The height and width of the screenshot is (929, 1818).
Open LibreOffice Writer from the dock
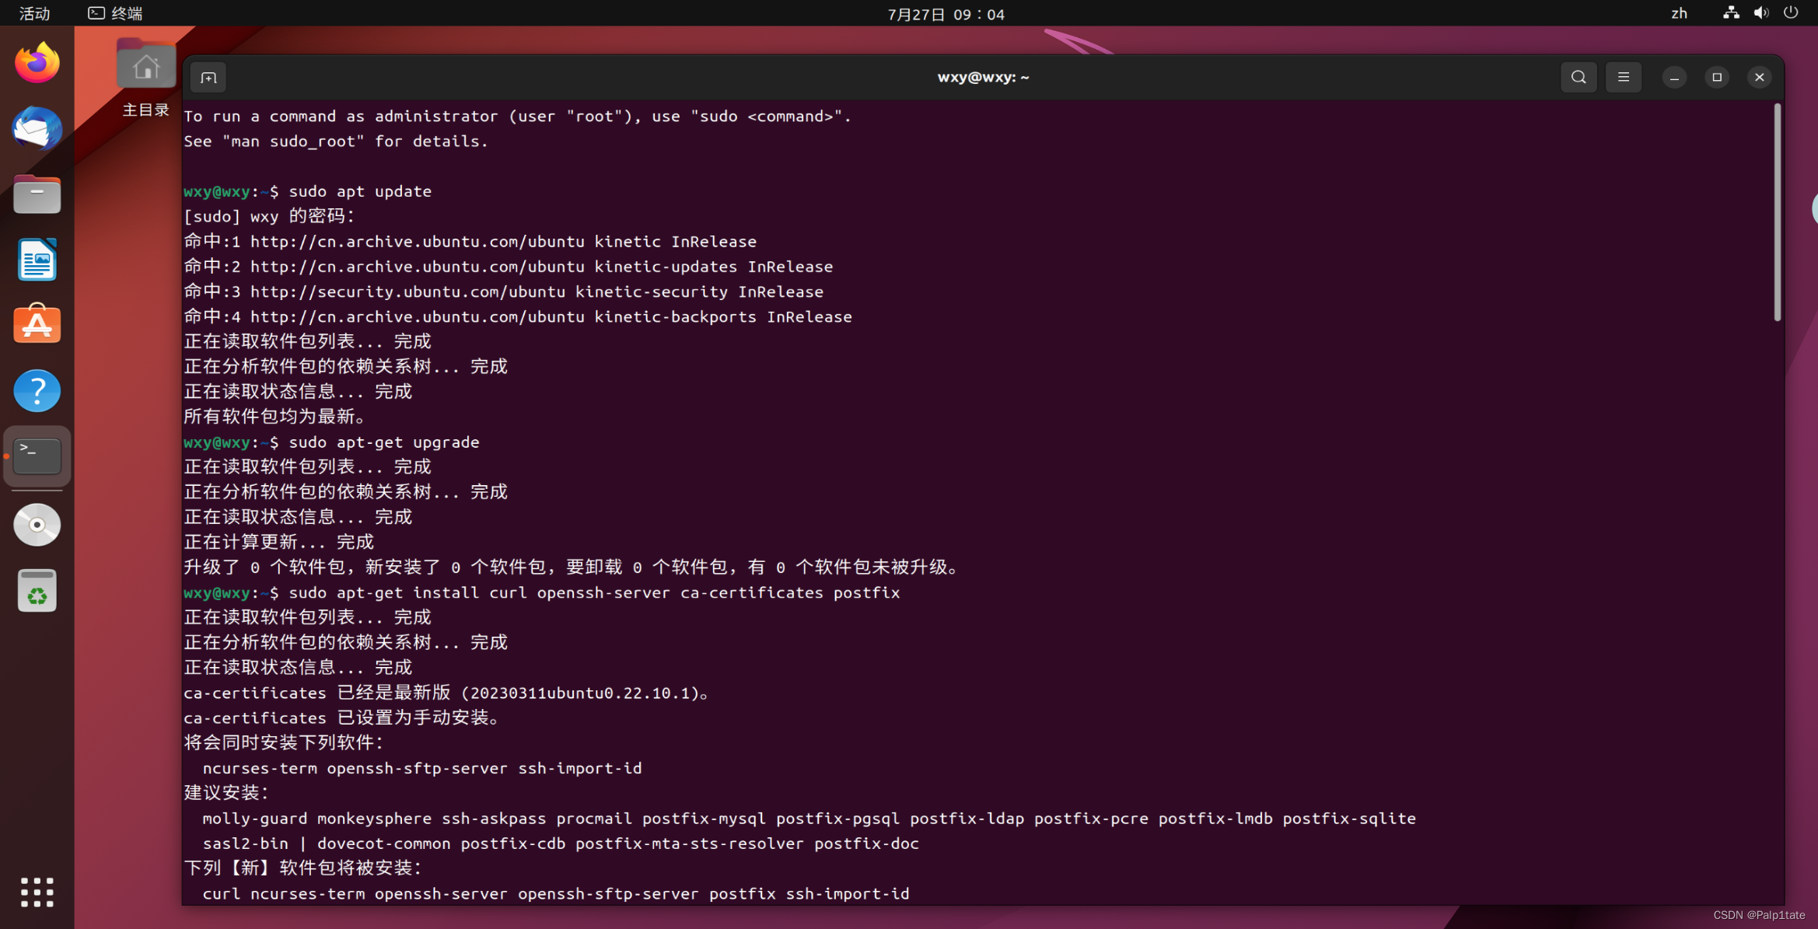tap(37, 260)
